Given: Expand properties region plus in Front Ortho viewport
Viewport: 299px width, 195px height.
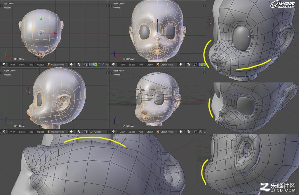Looking at the screenshot, I should tap(204, 6).
